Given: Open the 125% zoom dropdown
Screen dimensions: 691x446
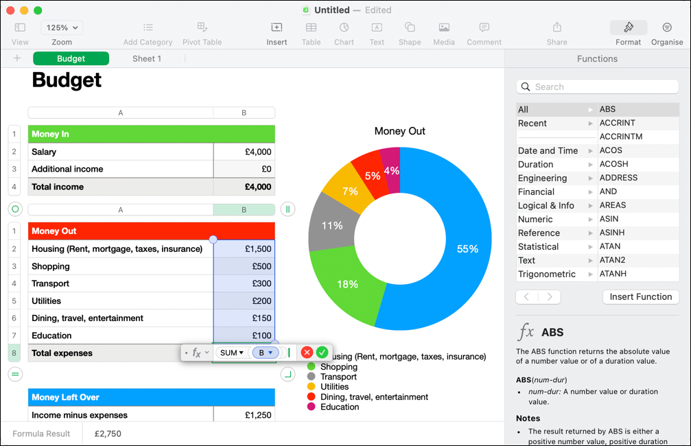Looking at the screenshot, I should tap(62, 27).
